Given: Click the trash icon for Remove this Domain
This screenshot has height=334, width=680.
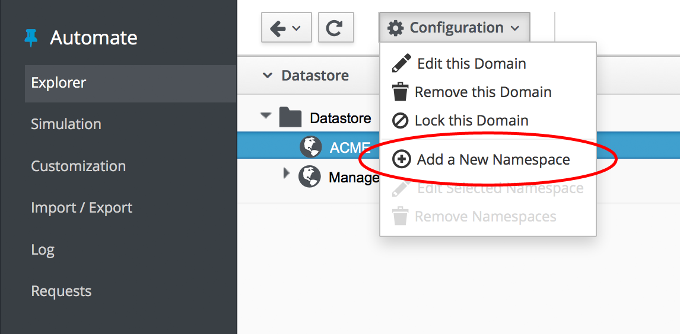Looking at the screenshot, I should tap(401, 92).
